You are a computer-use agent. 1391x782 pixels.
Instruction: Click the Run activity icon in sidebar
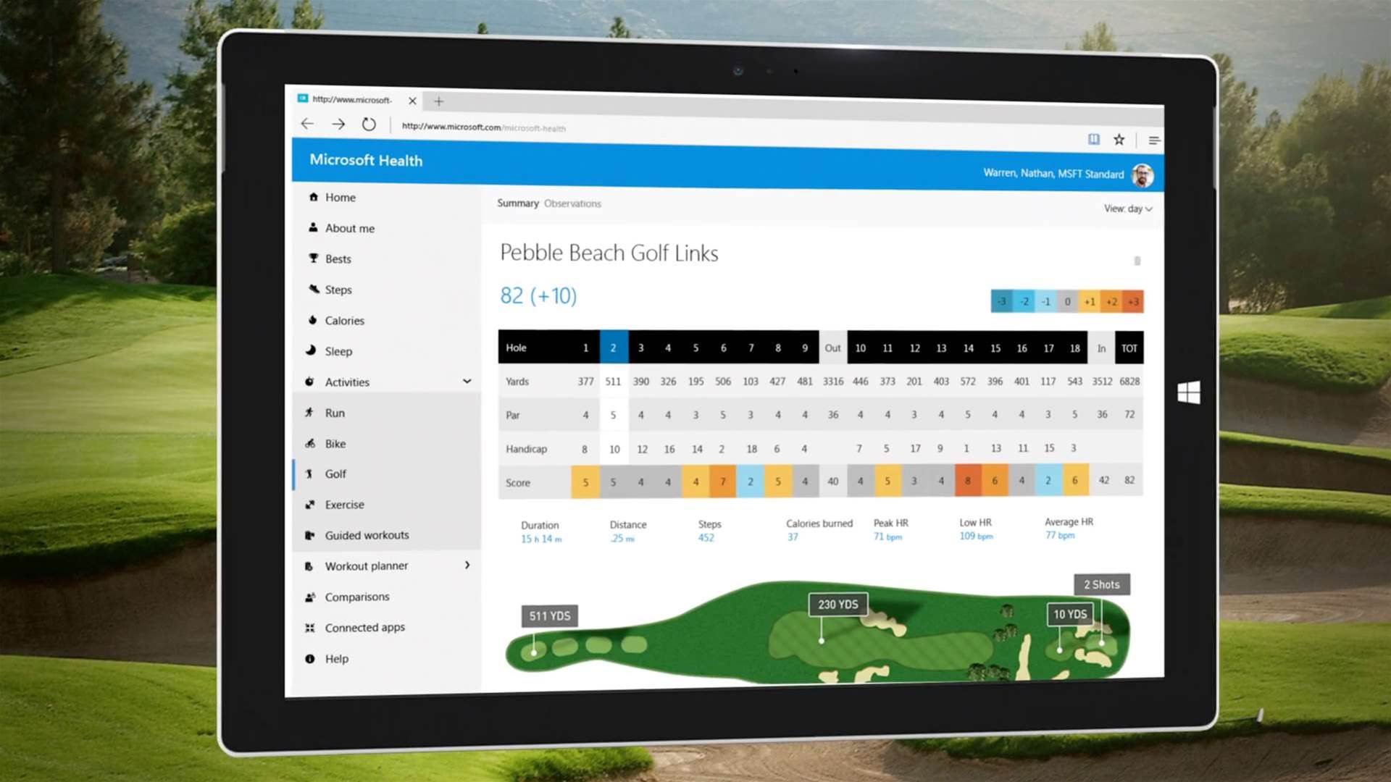(x=309, y=413)
